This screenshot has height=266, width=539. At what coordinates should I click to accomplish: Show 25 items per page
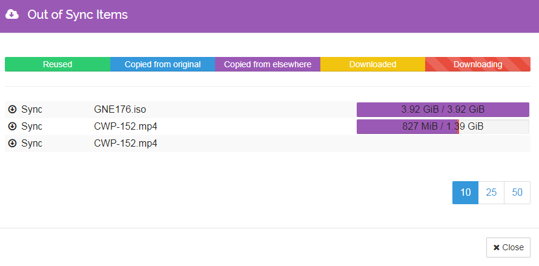point(491,193)
